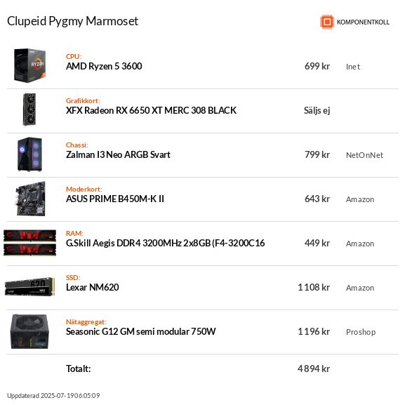Click the Clupeid Pygmy Marmoset list title
Image resolution: width=405 pixels, height=405 pixels.
pos(72,21)
